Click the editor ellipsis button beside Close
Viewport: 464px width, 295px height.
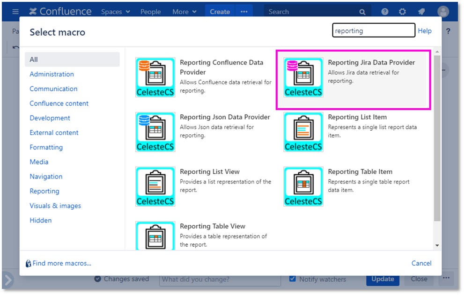tap(446, 278)
